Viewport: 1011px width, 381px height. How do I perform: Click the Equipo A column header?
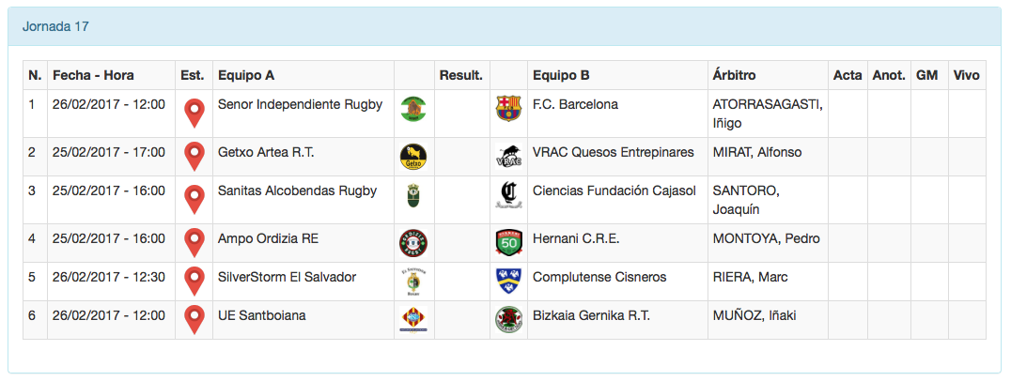246,75
